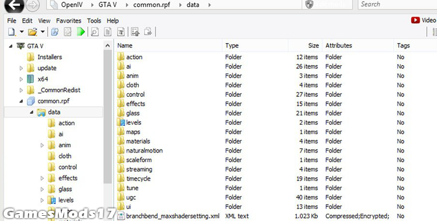The width and height of the screenshot is (437, 221).
Task: Click the forward navigation arrow
Action: click(x=33, y=5)
